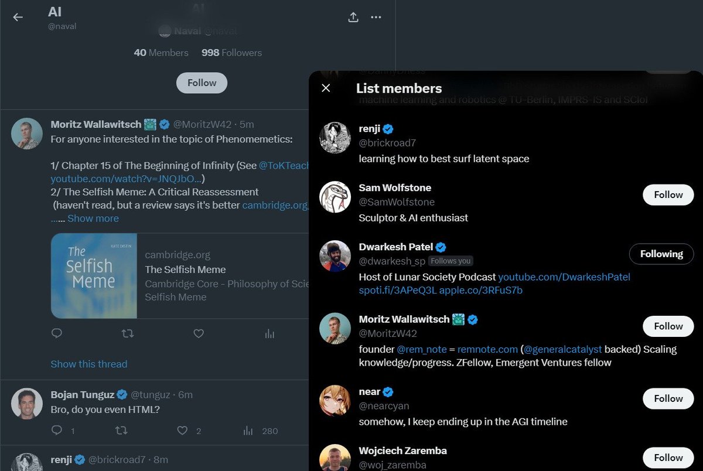Open the remnote.com link
Screen dimensions: 703x471
488,349
